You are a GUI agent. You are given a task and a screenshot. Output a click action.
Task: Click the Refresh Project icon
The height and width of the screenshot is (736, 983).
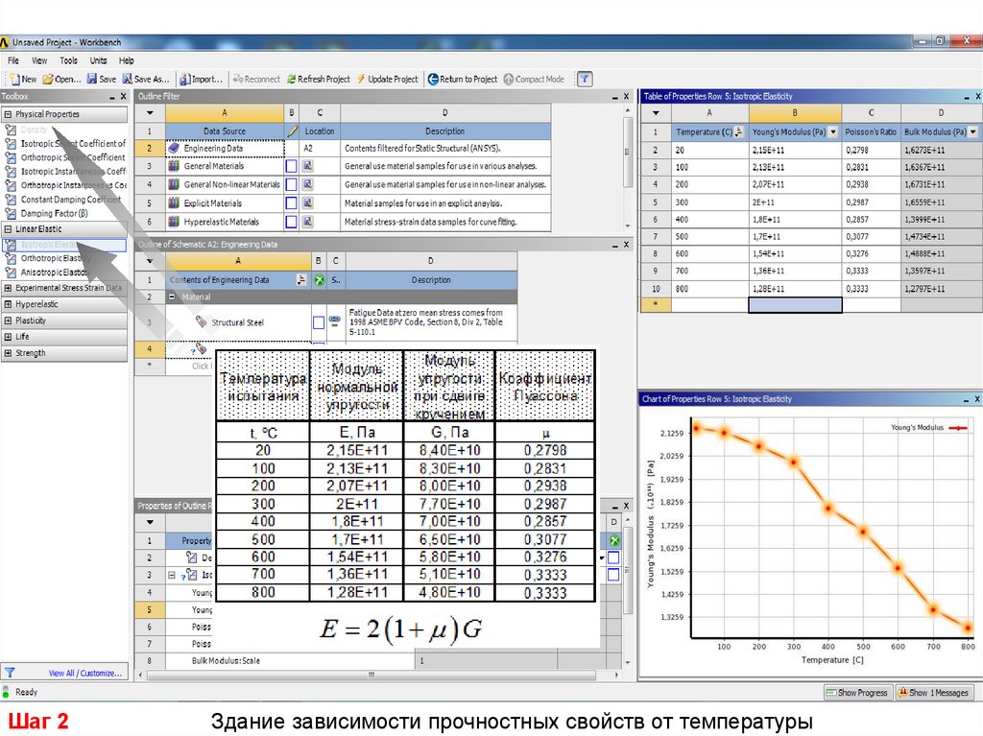290,80
